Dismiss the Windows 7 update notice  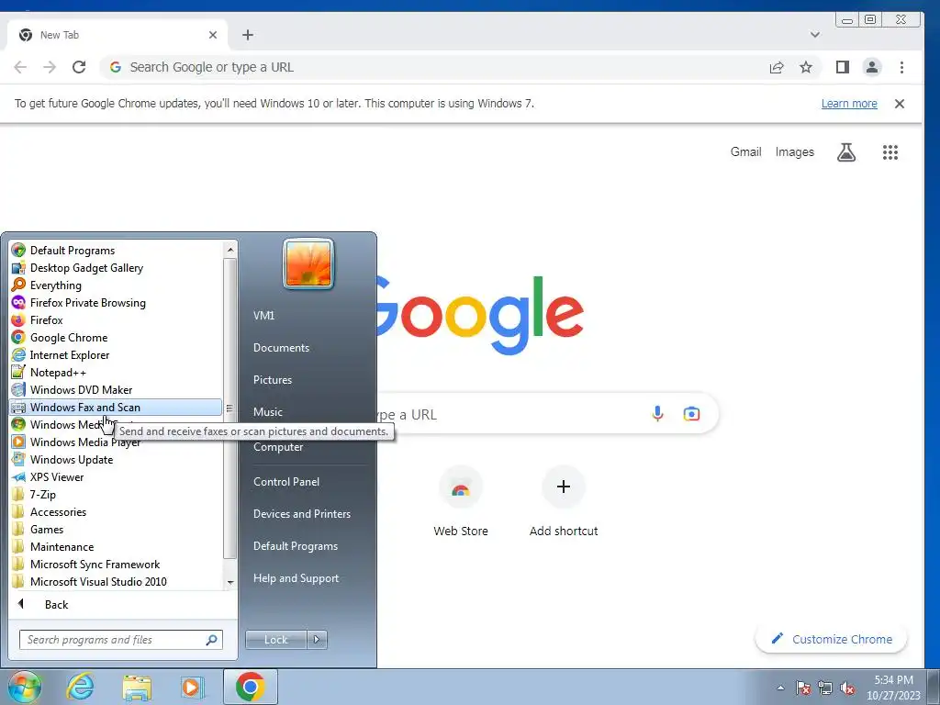point(900,104)
